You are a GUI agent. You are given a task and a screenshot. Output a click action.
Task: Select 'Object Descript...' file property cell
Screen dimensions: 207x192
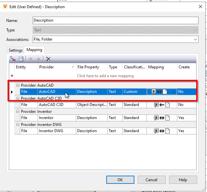pyautogui.click(x=92, y=105)
